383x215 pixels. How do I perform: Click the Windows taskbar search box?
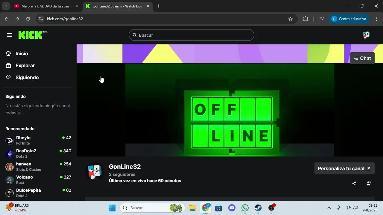click(x=152, y=208)
